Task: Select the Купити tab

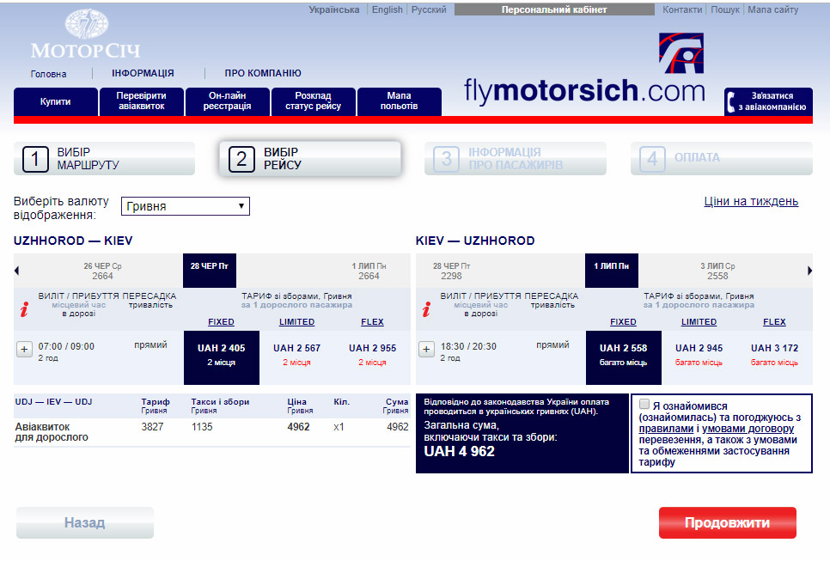Action: click(x=56, y=101)
